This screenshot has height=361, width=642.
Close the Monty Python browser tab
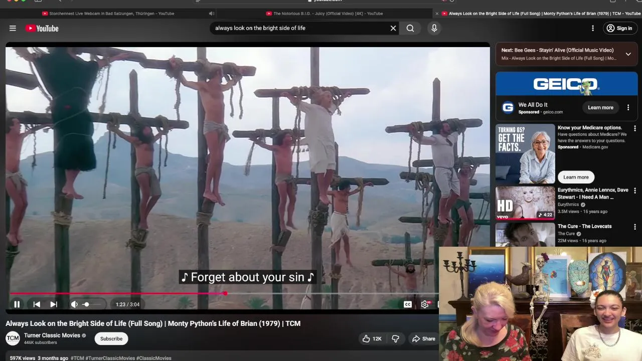(437, 14)
